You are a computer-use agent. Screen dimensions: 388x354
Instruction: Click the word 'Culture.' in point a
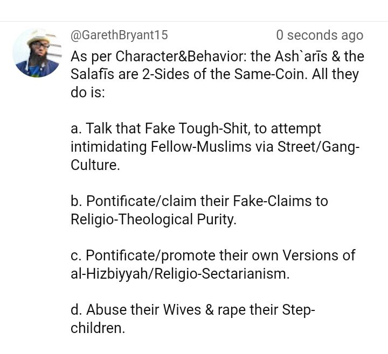click(95, 165)
